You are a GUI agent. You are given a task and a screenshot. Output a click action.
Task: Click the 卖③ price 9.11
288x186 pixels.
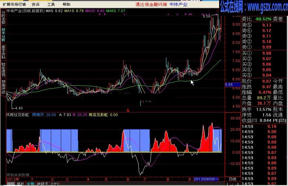click(266, 36)
